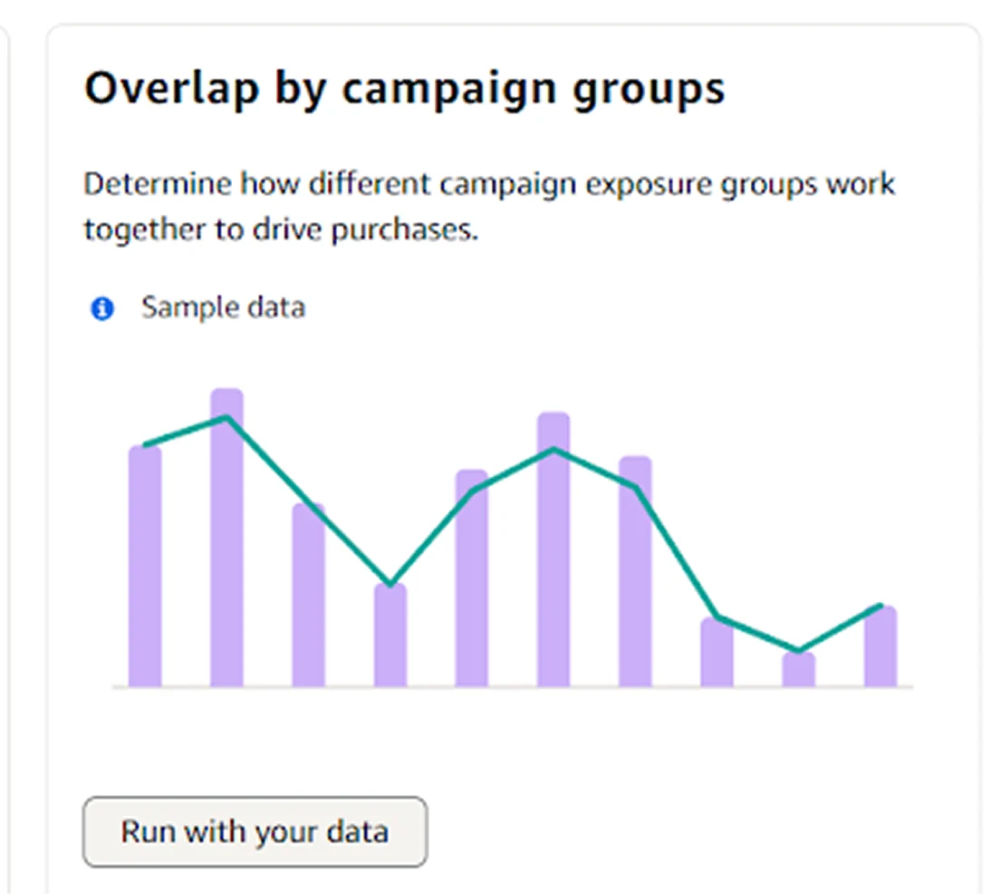Click green line between fourth and fifth bars
Image resolution: width=1001 pixels, height=894 pixels.
430,539
